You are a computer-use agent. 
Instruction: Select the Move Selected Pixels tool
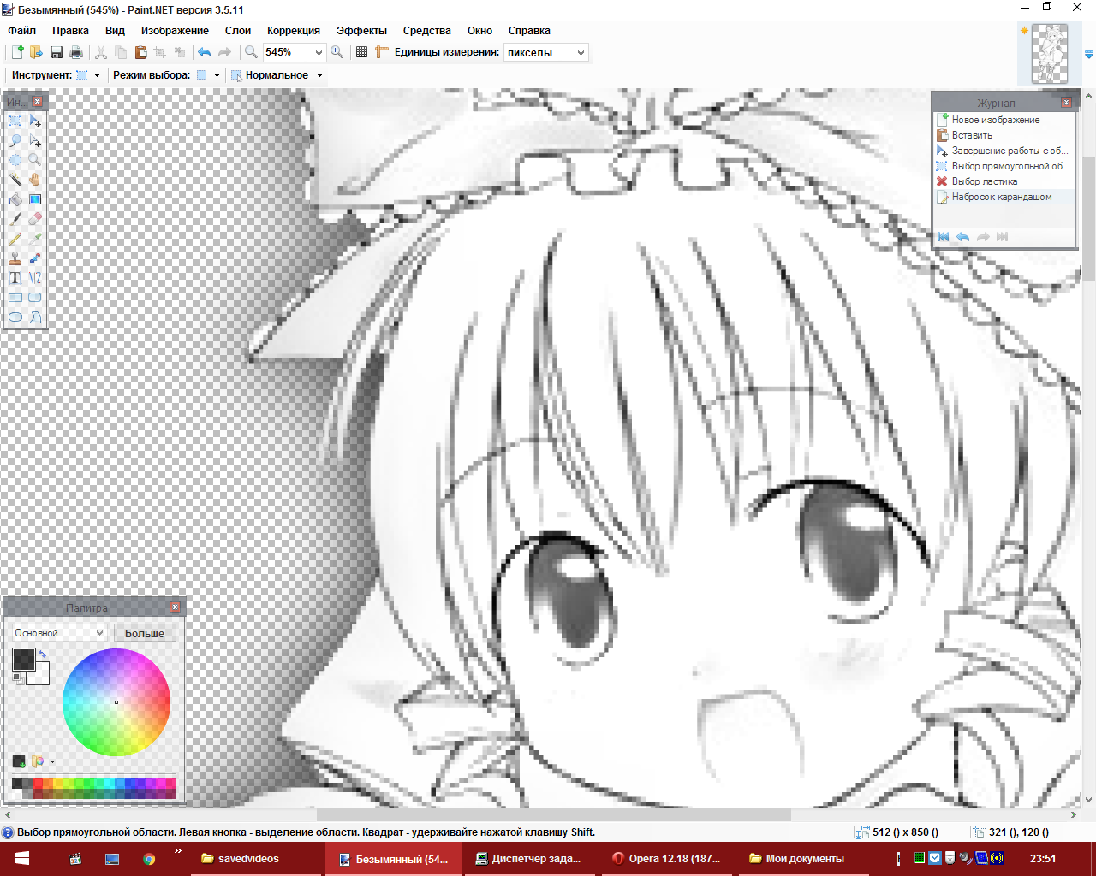click(x=35, y=121)
